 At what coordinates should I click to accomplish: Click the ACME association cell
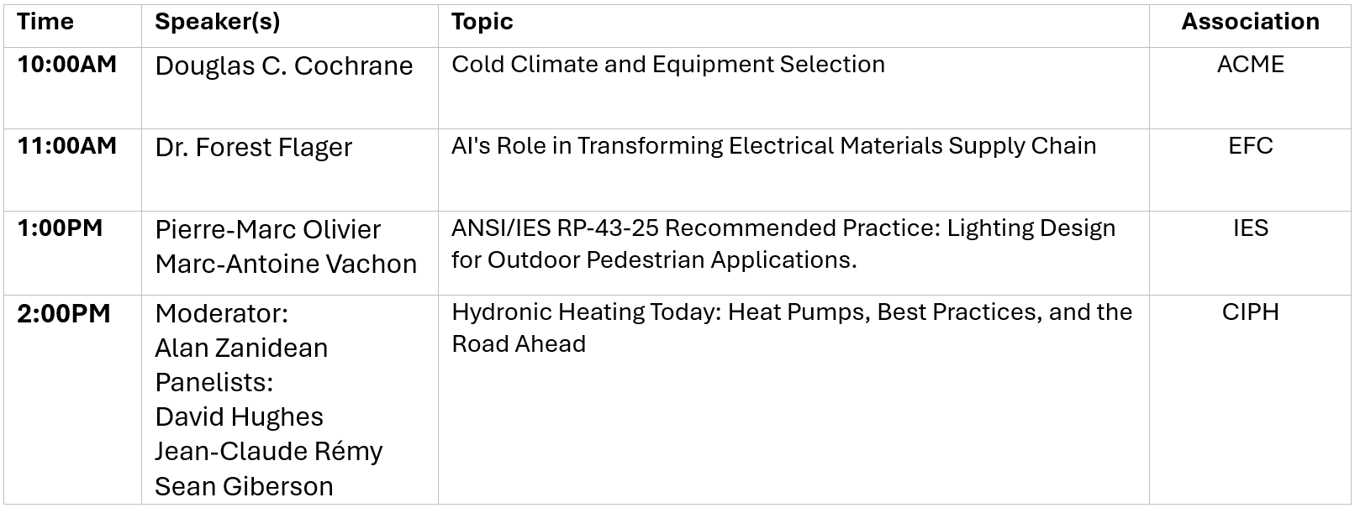coord(1250,65)
